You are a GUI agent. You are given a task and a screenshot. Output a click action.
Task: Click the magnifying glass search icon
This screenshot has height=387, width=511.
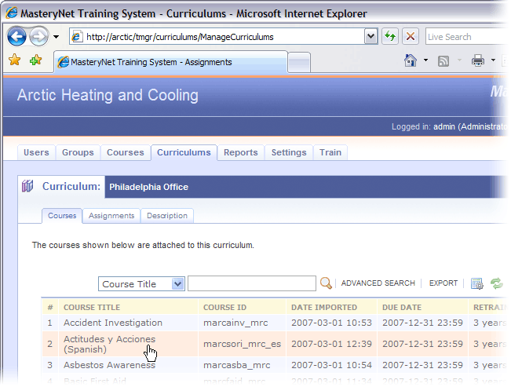(326, 283)
